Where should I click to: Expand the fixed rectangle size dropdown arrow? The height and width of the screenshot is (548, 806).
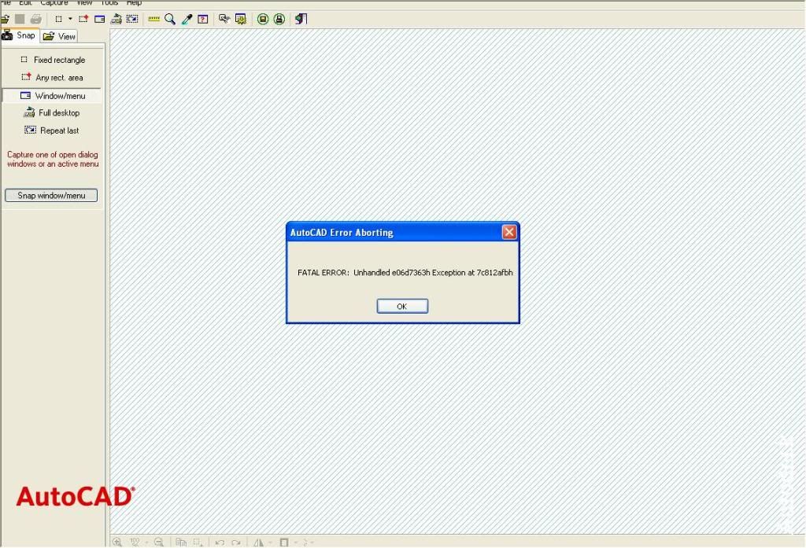(70, 20)
